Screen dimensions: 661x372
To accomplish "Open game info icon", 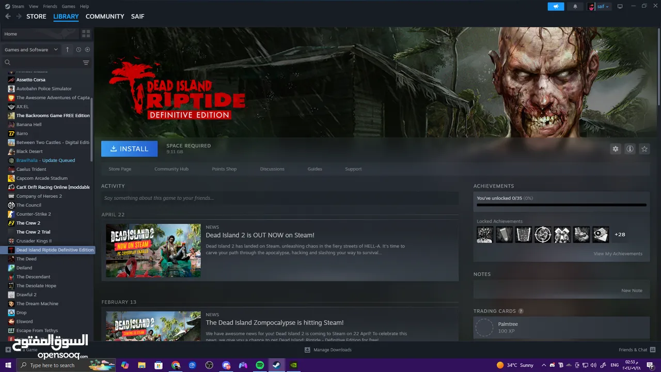I will (630, 149).
